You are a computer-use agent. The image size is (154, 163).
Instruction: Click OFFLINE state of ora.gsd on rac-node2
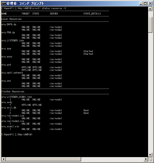click(x=37, y=70)
